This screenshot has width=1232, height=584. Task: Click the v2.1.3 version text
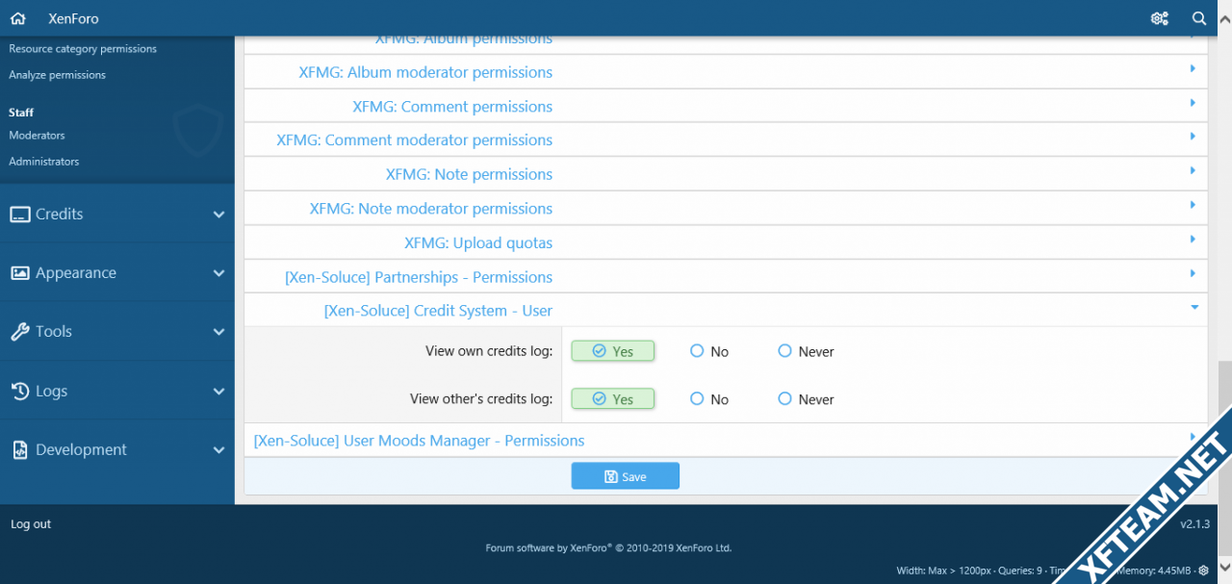1194,524
